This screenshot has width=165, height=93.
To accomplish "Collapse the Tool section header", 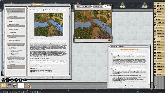I will click(x=159, y=3).
